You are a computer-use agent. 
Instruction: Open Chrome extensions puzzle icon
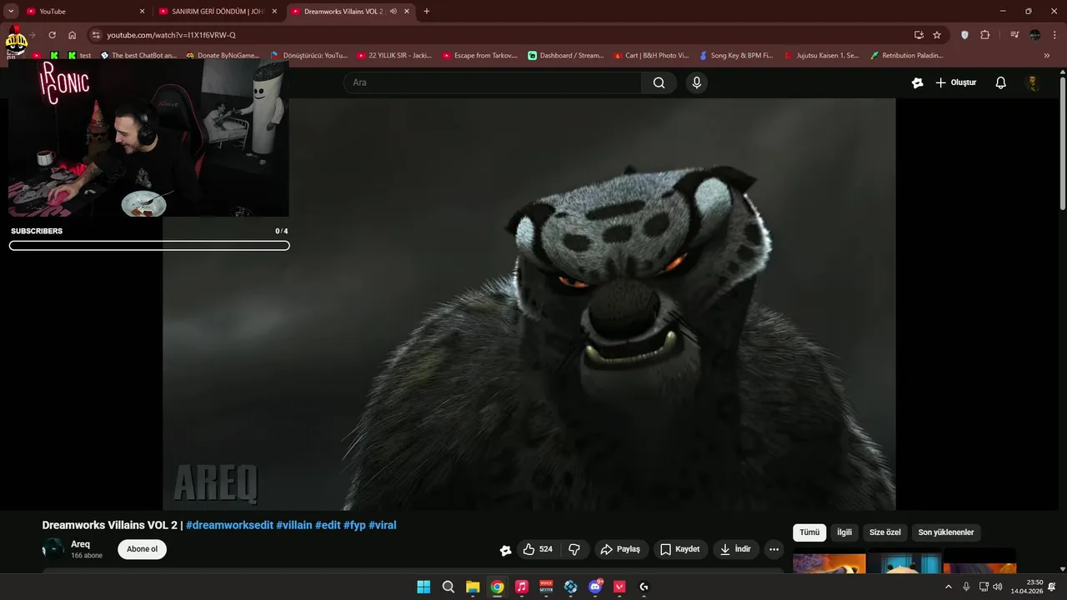point(984,35)
